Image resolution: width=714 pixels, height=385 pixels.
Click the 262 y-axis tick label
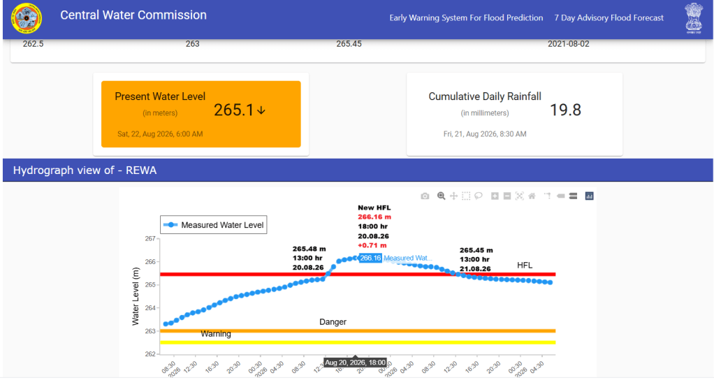(x=150, y=354)
